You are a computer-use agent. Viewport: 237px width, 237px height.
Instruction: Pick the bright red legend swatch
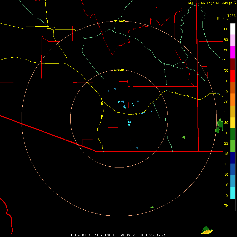[233, 76]
